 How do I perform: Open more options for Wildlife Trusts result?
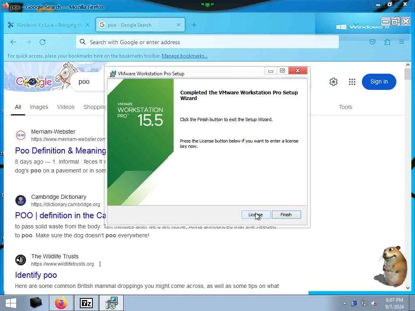[100, 264]
